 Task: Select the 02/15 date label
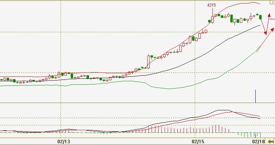[198, 141]
